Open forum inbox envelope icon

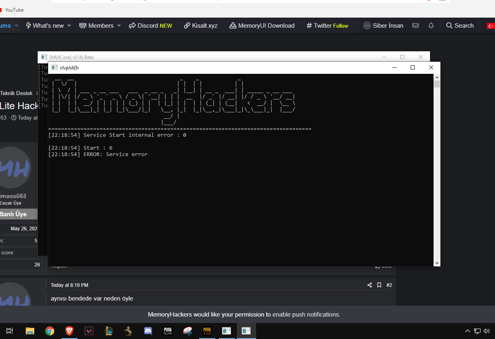(x=416, y=25)
